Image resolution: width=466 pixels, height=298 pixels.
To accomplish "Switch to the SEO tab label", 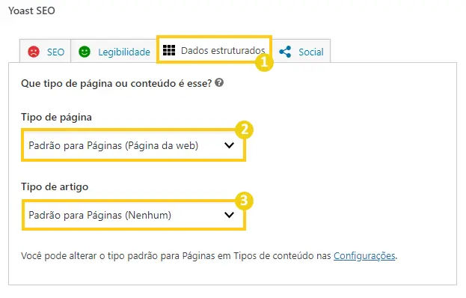I will (55, 52).
